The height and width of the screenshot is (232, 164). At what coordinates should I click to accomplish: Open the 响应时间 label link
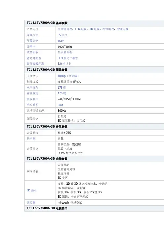pos(32,105)
